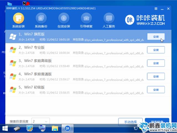Open the 系统安装 system install tab
Screen dimensions: 177x133
point(19,20)
